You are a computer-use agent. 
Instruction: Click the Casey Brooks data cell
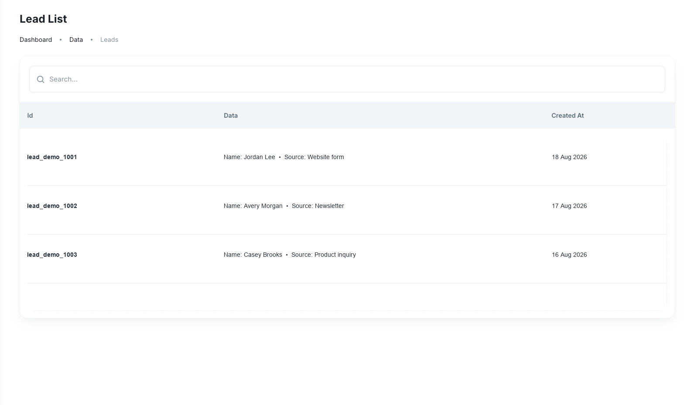click(290, 255)
